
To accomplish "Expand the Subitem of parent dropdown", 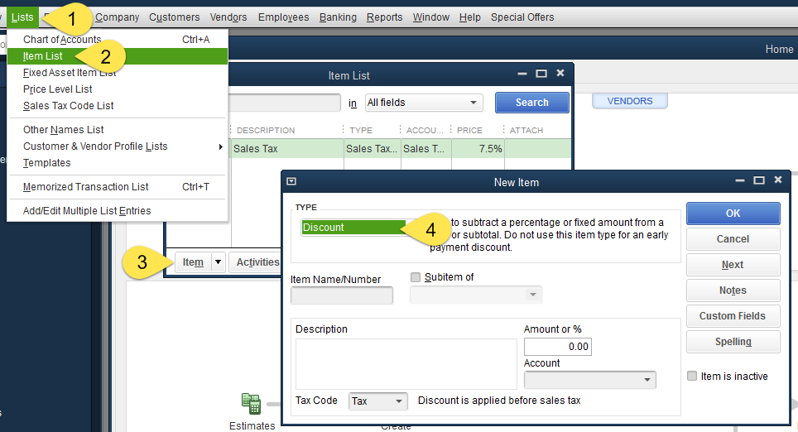I will [476, 295].
